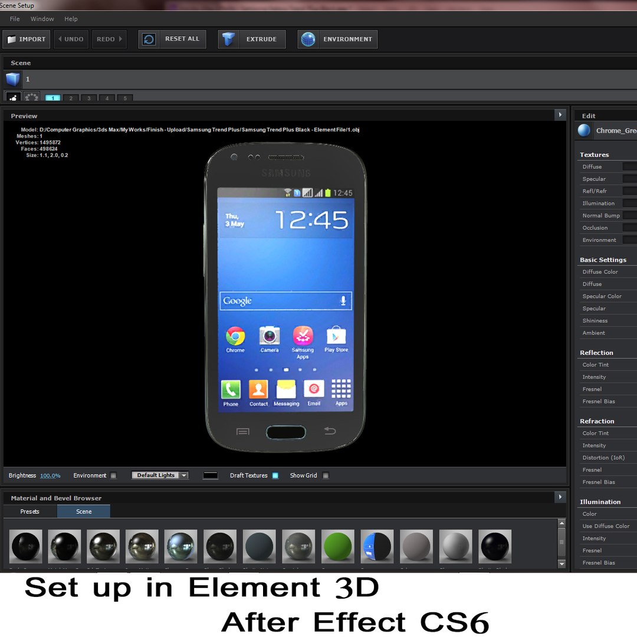Click Use Diffuse Color under Illumination

click(607, 526)
